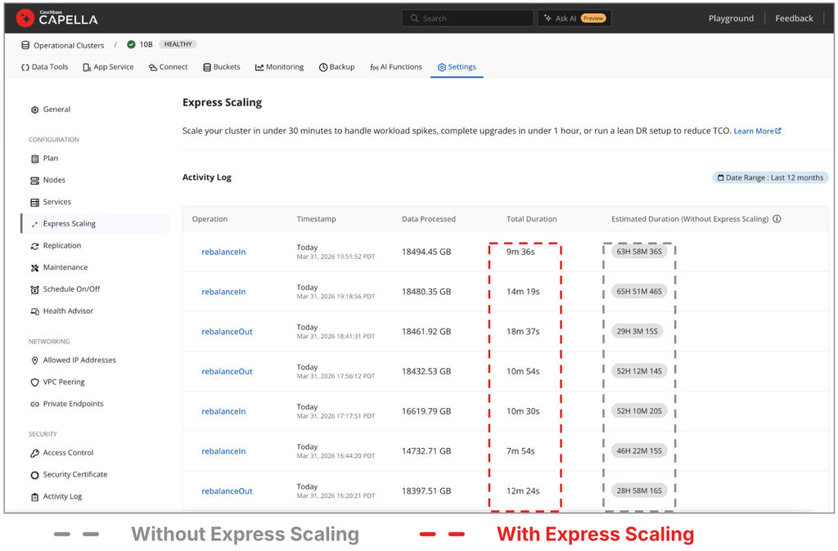838x551 pixels.
Task: Click the HEALTHY status badge
Action: (178, 44)
